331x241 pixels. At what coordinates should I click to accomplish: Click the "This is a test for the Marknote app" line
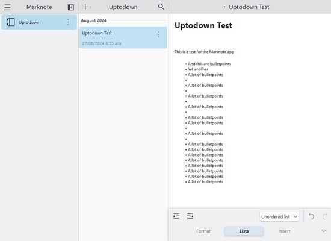tap(204, 52)
